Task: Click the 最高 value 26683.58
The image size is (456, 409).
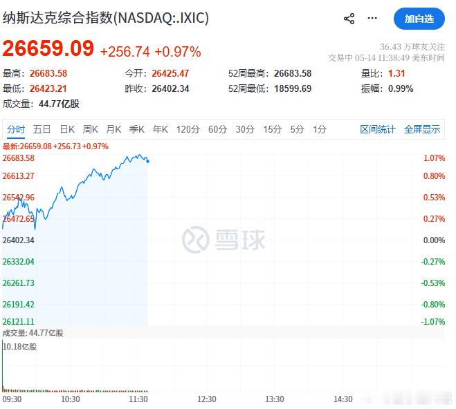Action: 48,73
